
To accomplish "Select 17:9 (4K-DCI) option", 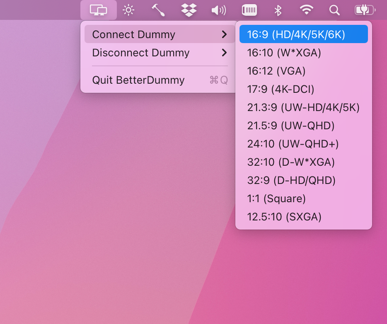I will [304, 89].
